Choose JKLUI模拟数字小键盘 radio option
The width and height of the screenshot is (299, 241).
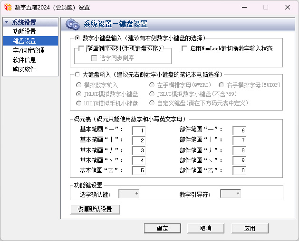pos(78,94)
